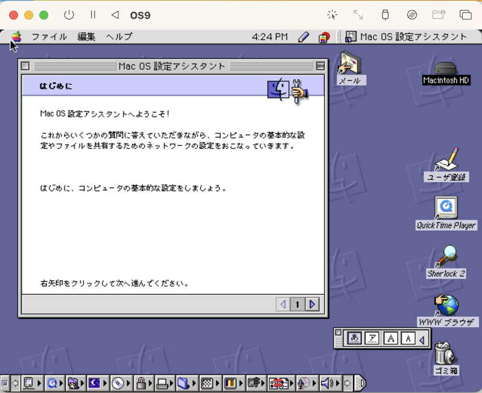Click the previous page left arrow

click(283, 304)
